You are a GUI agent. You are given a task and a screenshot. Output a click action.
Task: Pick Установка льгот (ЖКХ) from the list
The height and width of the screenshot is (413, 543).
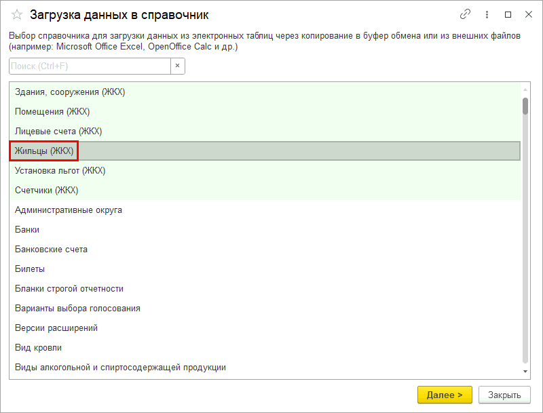[x=265, y=170]
